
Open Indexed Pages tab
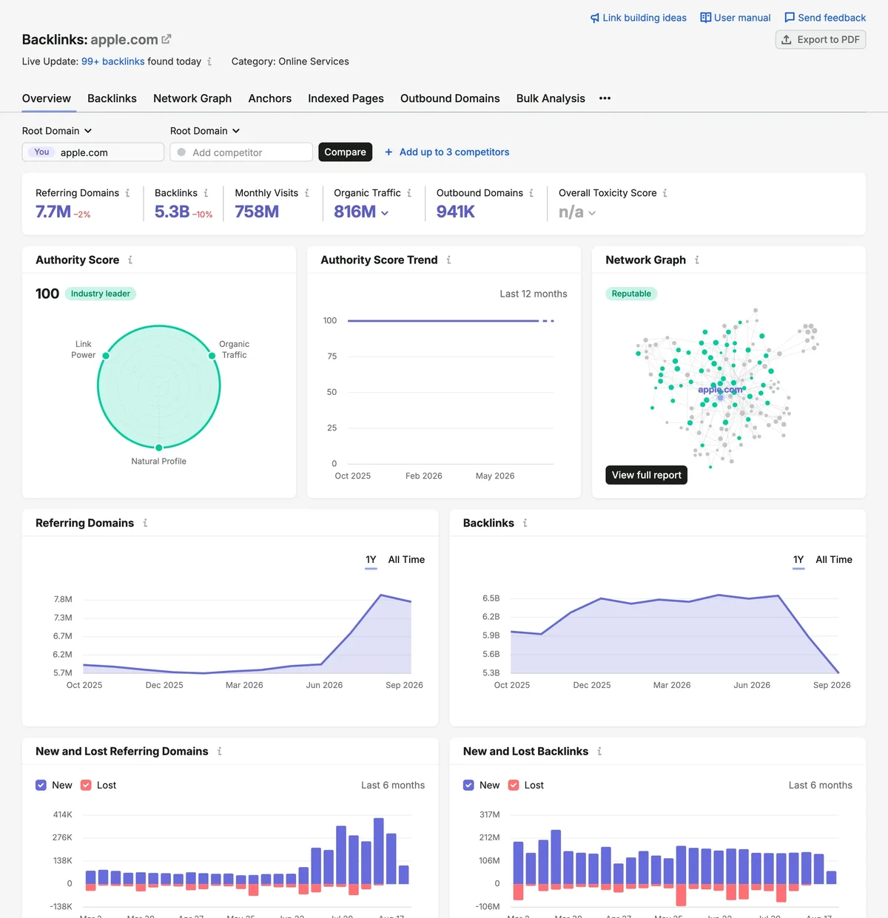pyautogui.click(x=346, y=98)
